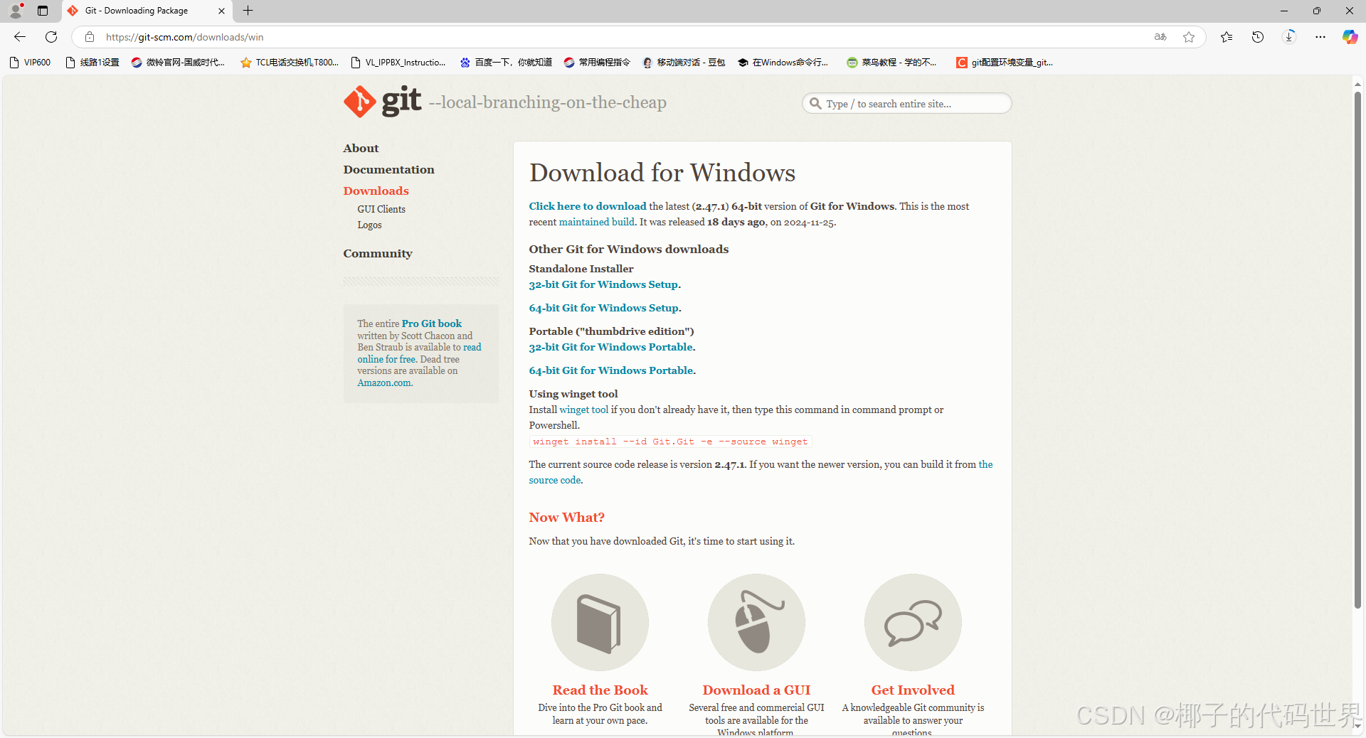Close the Git Downloading Package tab
1366x738 pixels.
coord(221,11)
